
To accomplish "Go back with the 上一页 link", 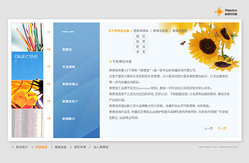I will tap(208, 129).
